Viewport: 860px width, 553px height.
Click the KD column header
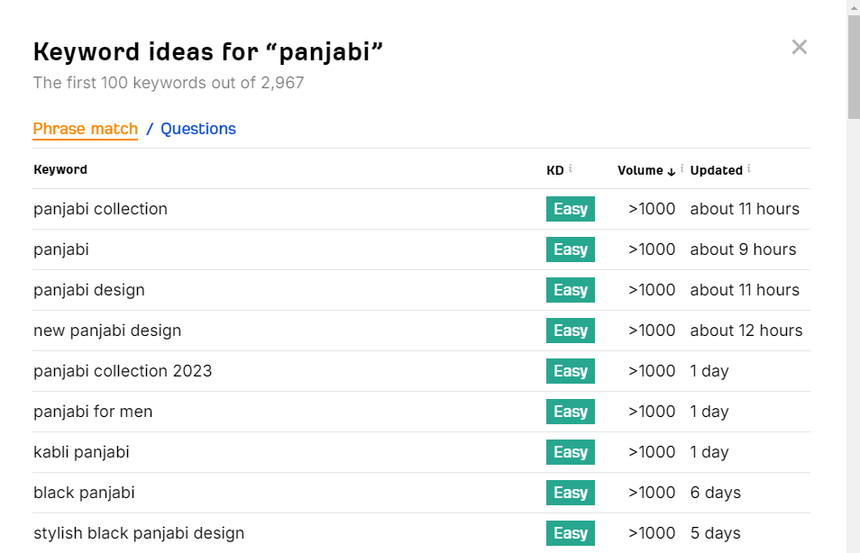pos(554,169)
